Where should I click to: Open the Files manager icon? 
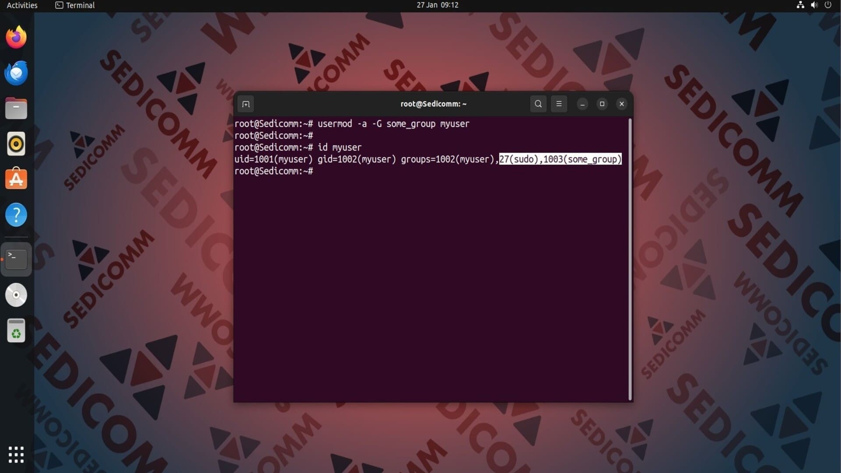pyautogui.click(x=16, y=109)
